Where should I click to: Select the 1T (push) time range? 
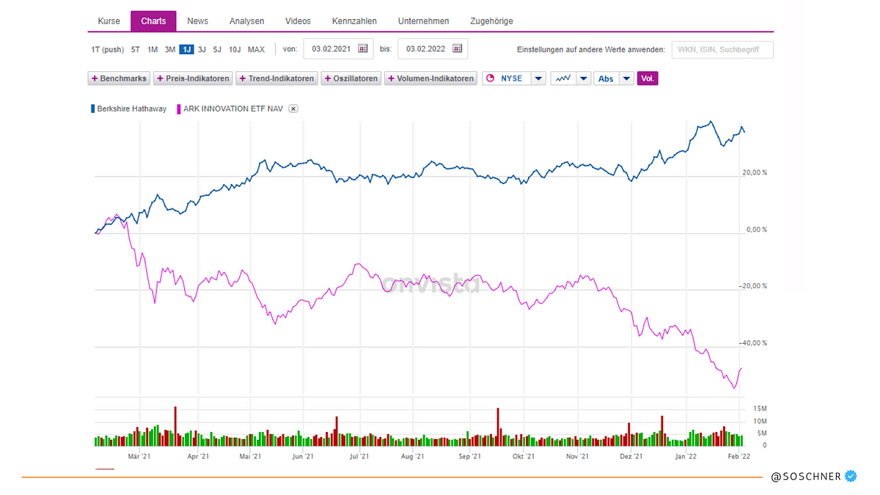click(107, 49)
